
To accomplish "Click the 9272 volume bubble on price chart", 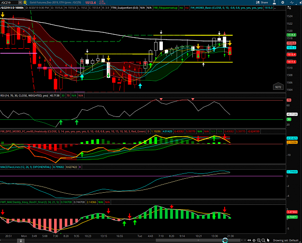I will click(x=278, y=87).
